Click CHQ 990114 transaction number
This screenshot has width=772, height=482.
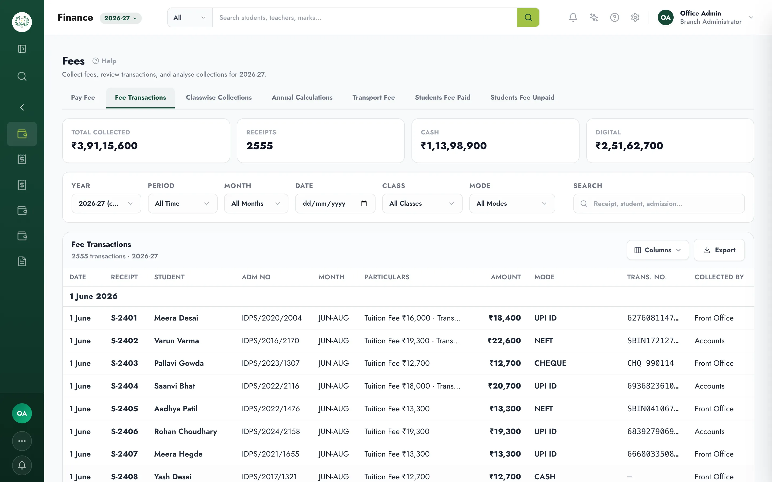(651, 363)
